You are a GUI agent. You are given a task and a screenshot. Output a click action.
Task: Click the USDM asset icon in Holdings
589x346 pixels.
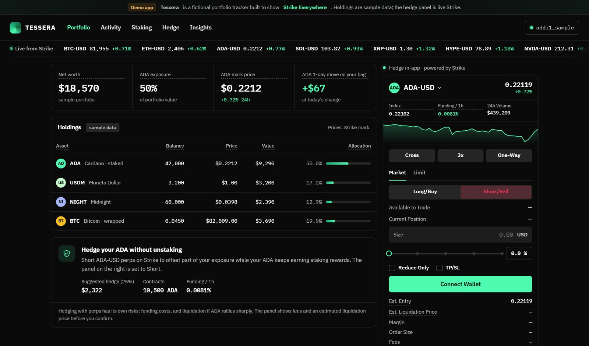(x=61, y=183)
